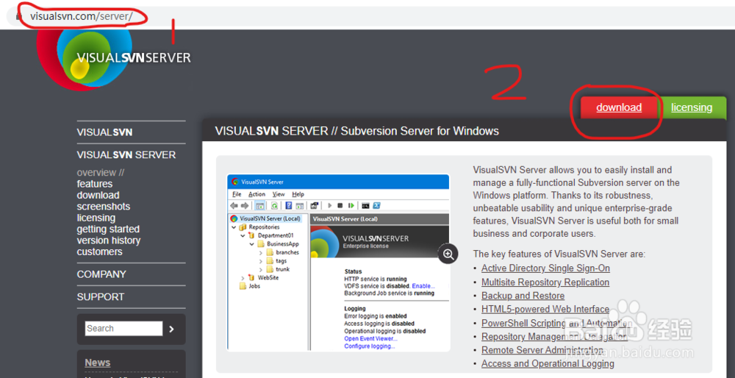The width and height of the screenshot is (735, 378).
Task: Go to the features sidebar link
Action: [x=95, y=184]
